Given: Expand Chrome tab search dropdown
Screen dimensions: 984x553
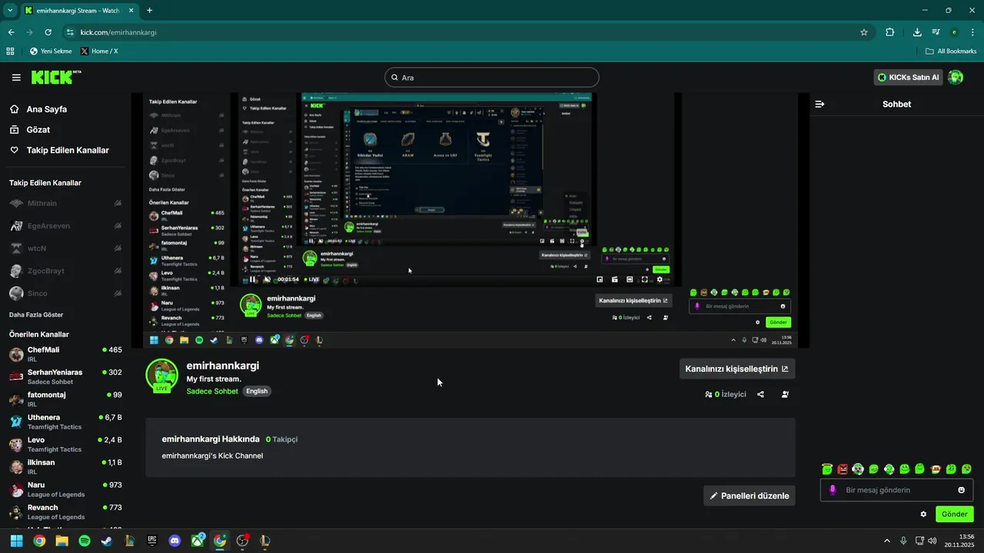Looking at the screenshot, I should pos(10,10).
